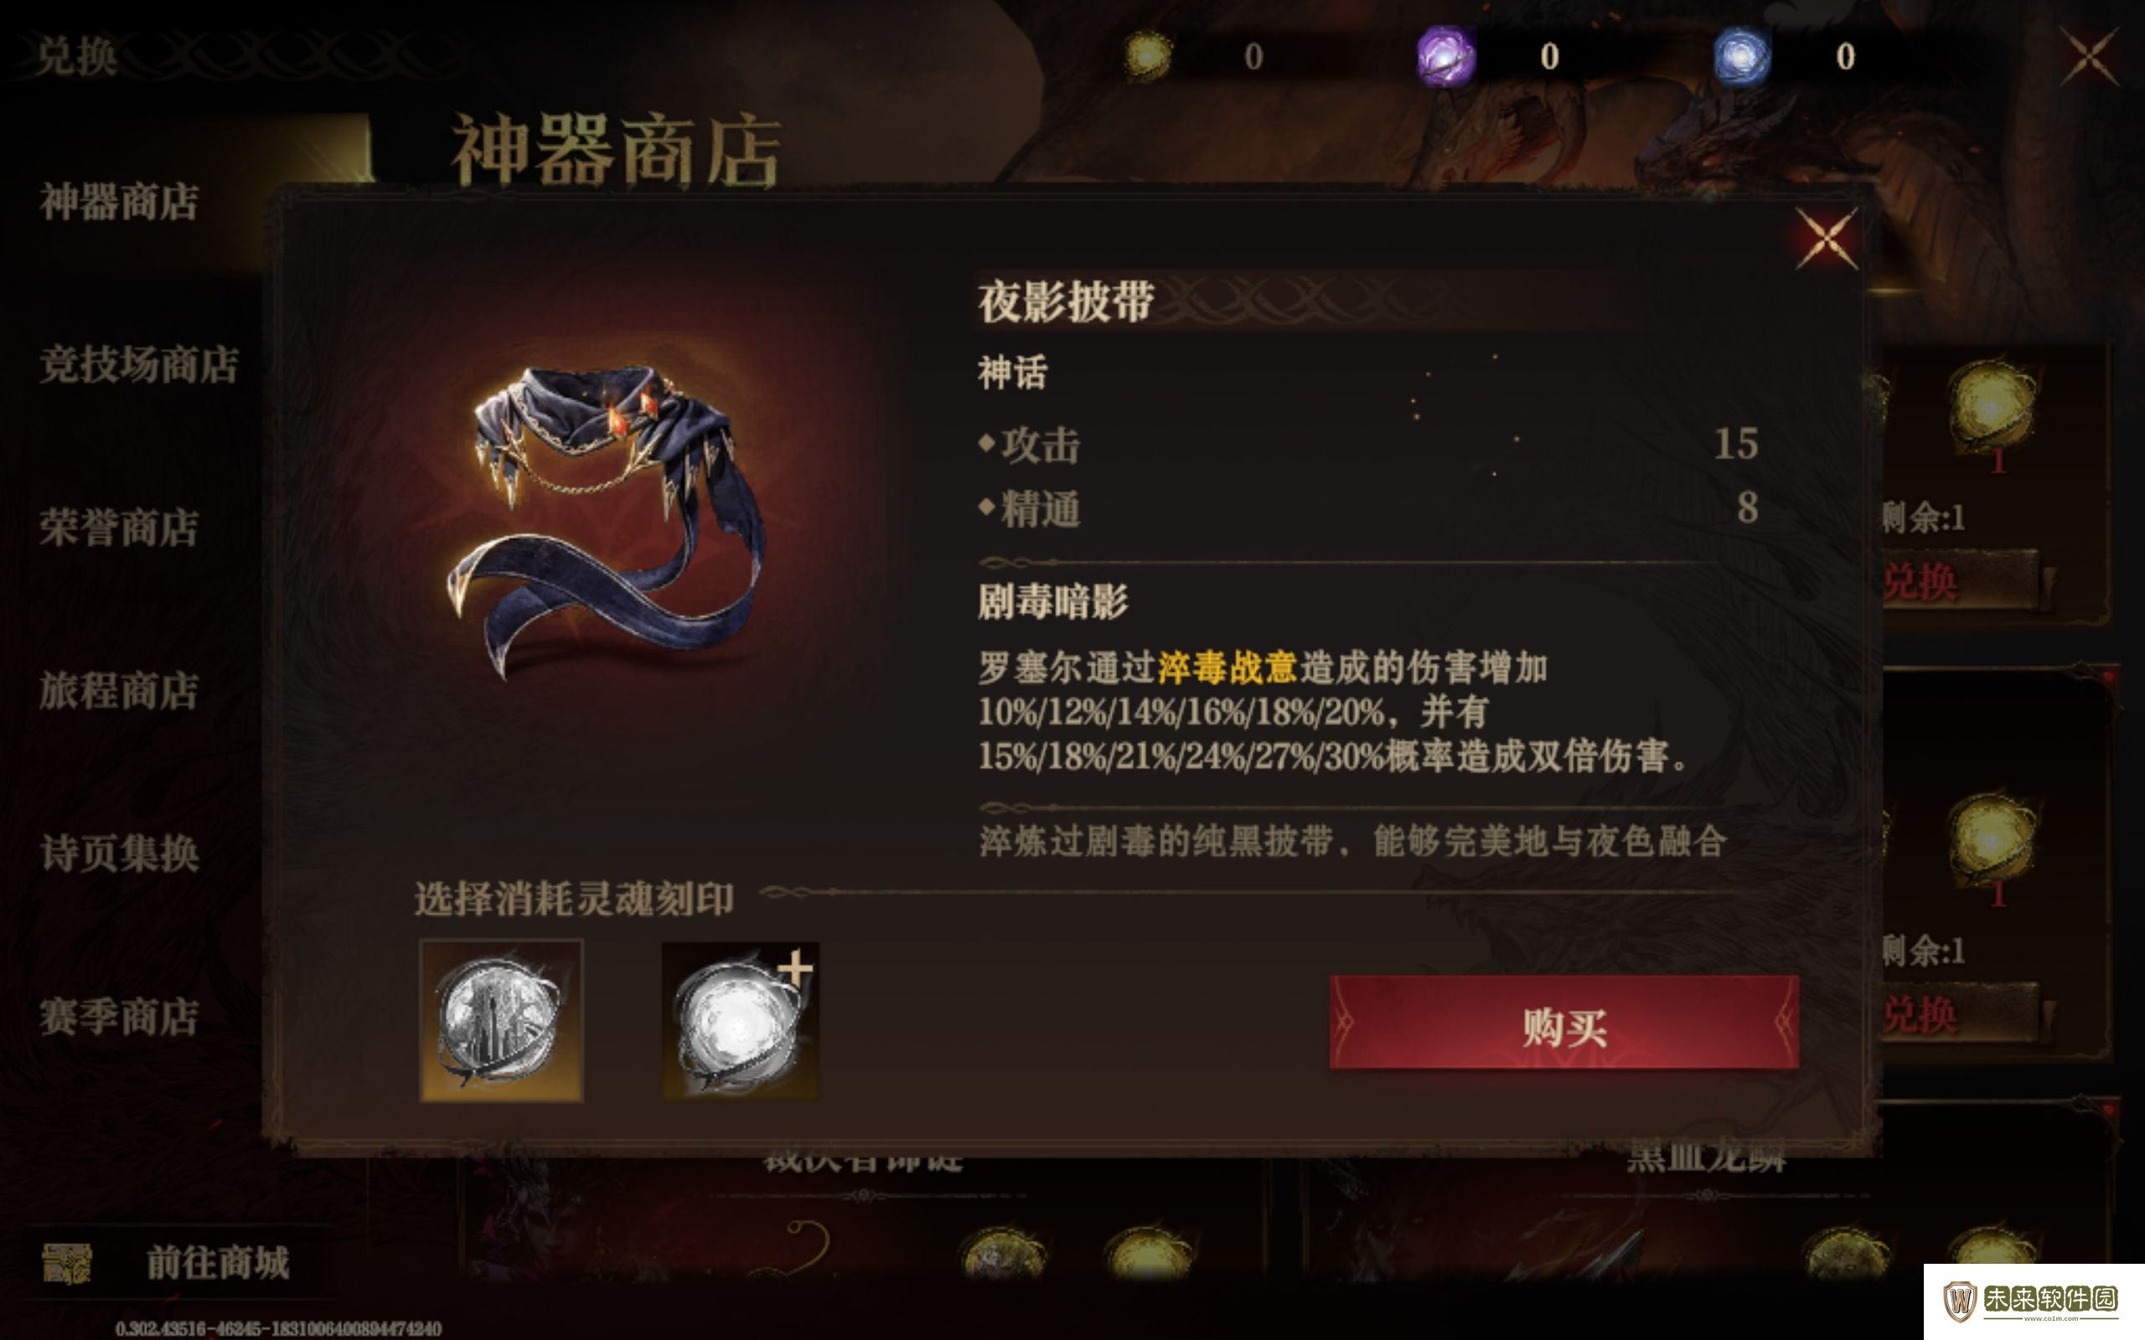Viewport: 2145px width, 1340px height.
Task: Click the red 购买 purchase button
Action: [x=1564, y=1023]
